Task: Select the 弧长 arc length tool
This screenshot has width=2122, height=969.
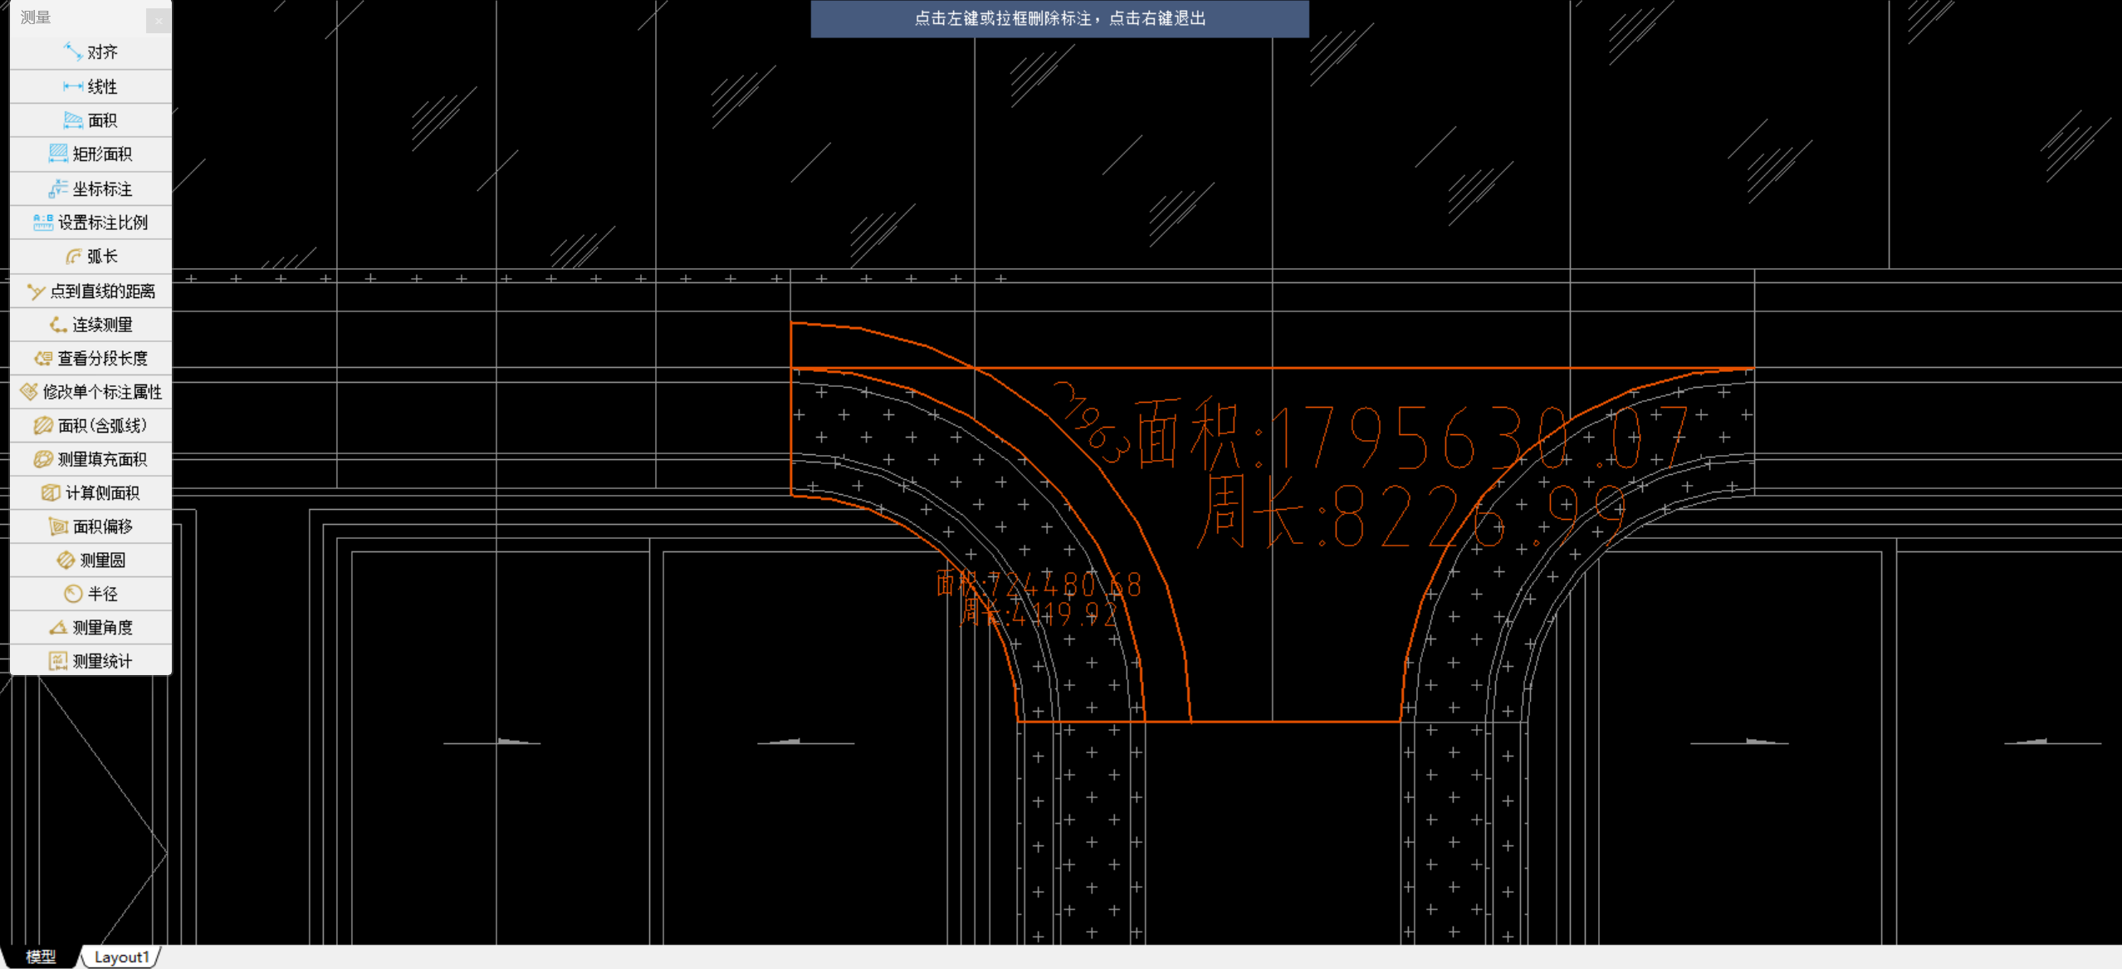Action: coord(91,257)
